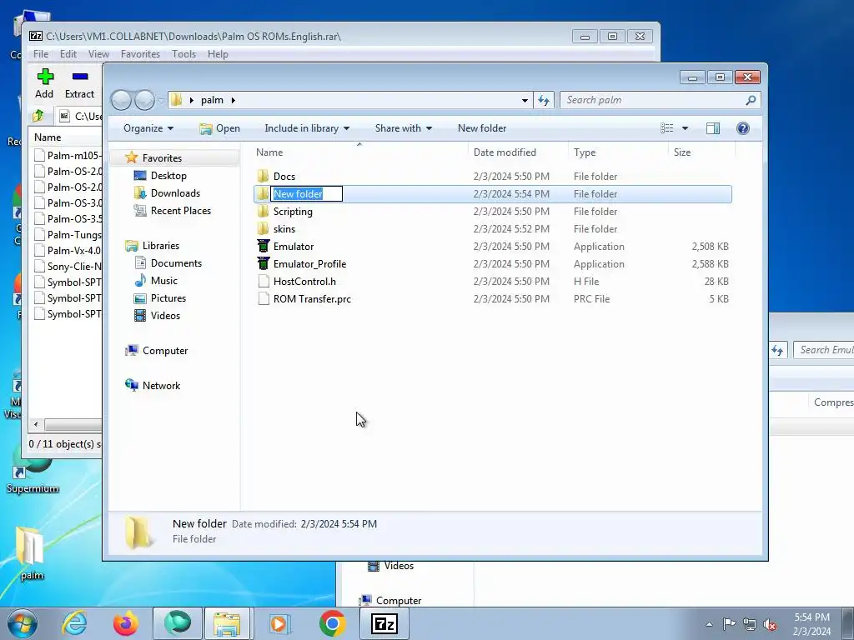This screenshot has width=854, height=640.
Task: Open the palm folder on desktop
Action: pyautogui.click(x=31, y=553)
